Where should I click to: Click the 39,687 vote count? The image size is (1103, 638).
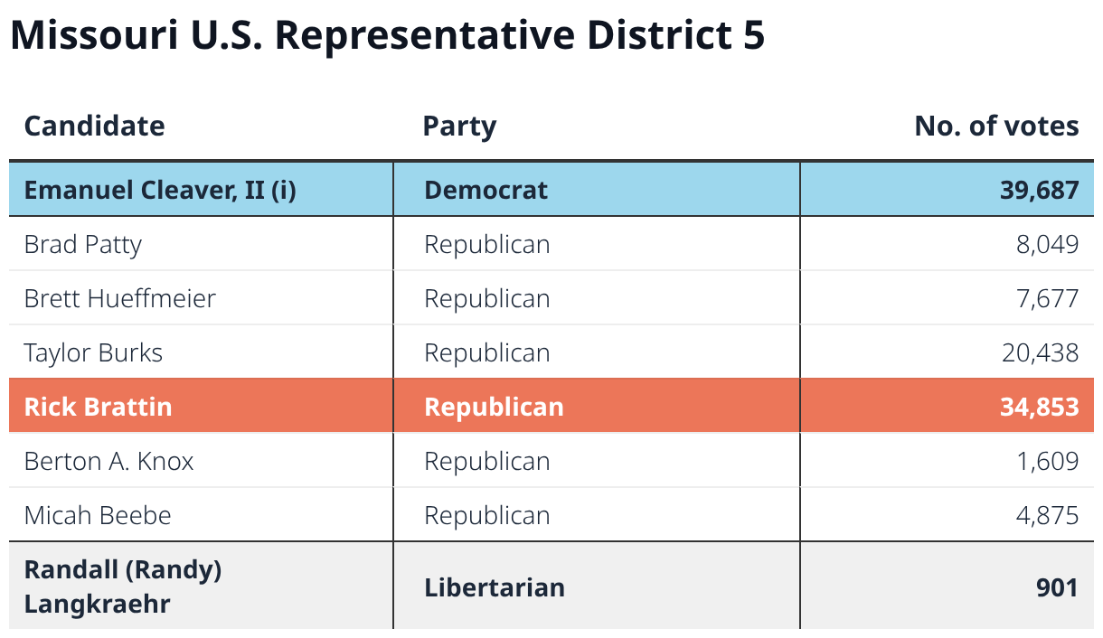pyautogui.click(x=1039, y=191)
